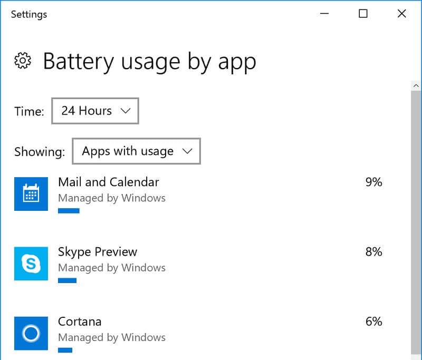Viewport: 422px width, 360px height.
Task: Open the Showing Apps with usage dropdown
Action: pyautogui.click(x=136, y=151)
